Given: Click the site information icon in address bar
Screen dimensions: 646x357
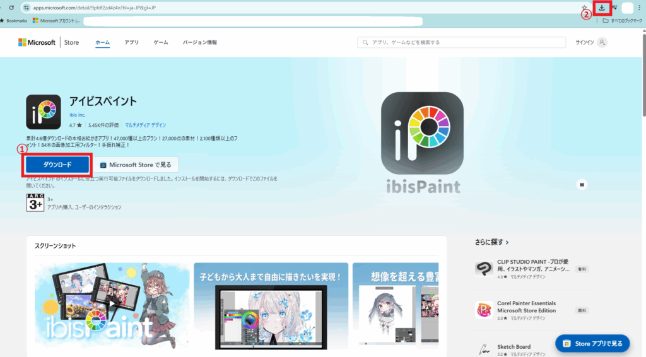Looking at the screenshot, I should pos(26,8).
